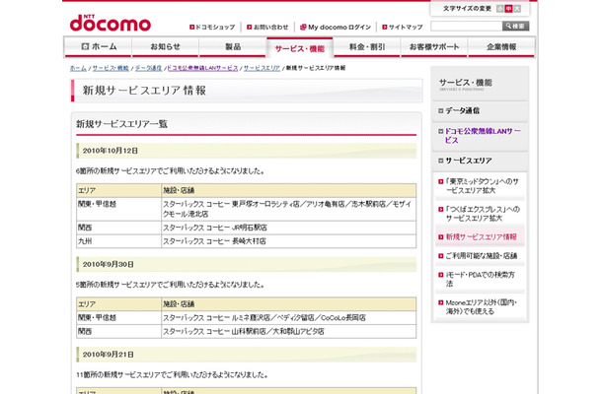
Task: Click the site search input field
Action: 466,26
